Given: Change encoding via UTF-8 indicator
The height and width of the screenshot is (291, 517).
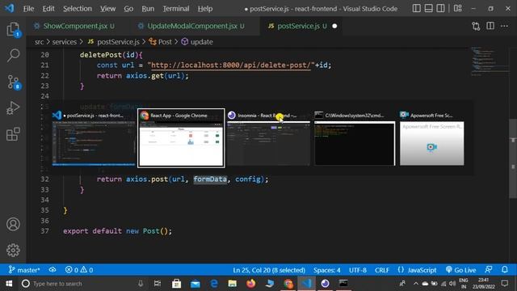Looking at the screenshot, I should coord(358,270).
